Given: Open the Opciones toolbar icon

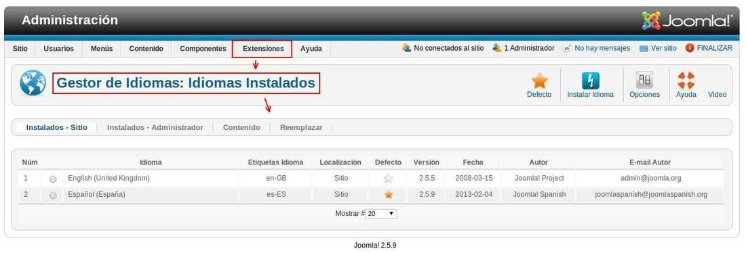Looking at the screenshot, I should click(645, 80).
